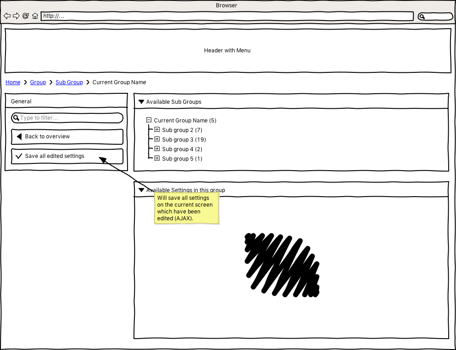Click the browser back arrow icon
The height and width of the screenshot is (350, 456).
(x=7, y=16)
